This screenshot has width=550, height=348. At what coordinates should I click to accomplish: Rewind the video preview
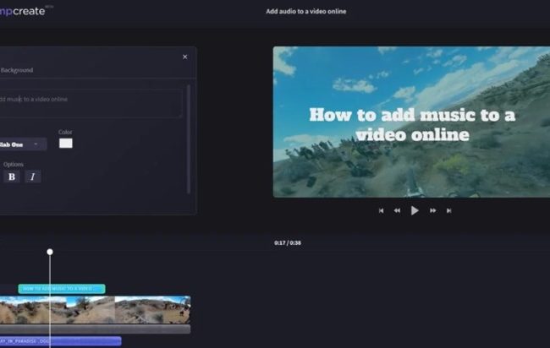(397, 211)
